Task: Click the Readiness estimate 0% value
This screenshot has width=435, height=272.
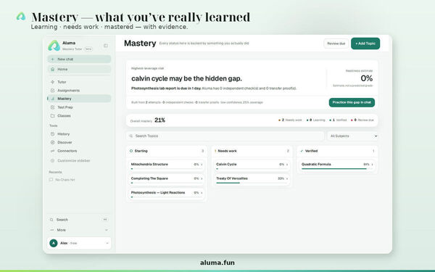Action: pos(366,78)
